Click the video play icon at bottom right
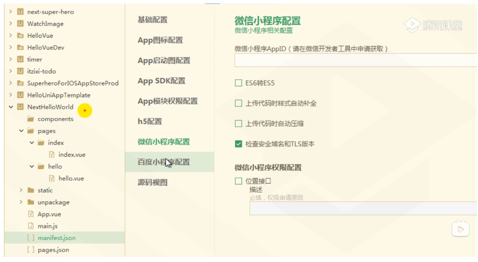This screenshot has height=262, width=478. pyautogui.click(x=461, y=229)
